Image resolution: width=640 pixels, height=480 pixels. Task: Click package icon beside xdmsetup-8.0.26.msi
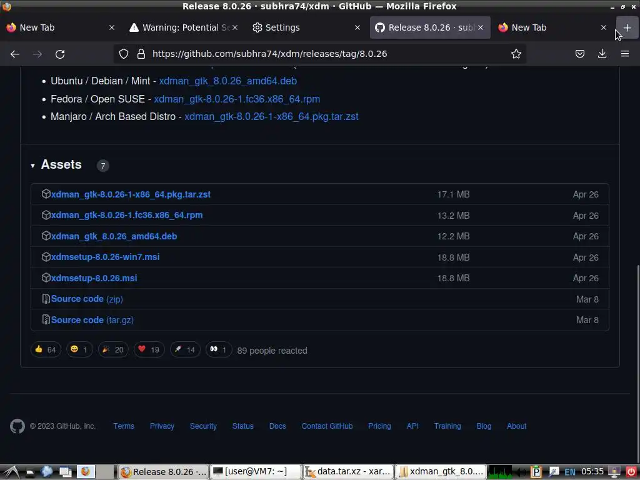[46, 277]
